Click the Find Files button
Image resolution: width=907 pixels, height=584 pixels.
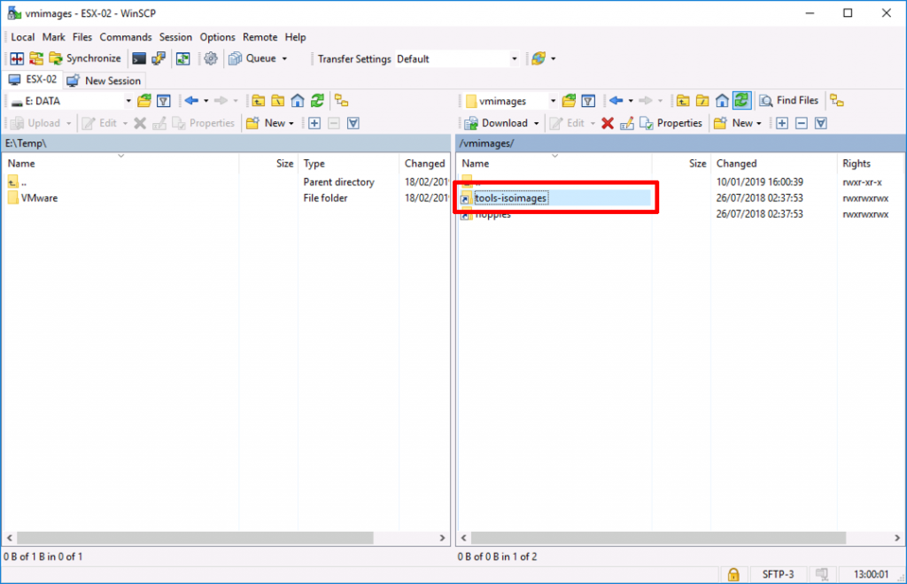click(790, 101)
